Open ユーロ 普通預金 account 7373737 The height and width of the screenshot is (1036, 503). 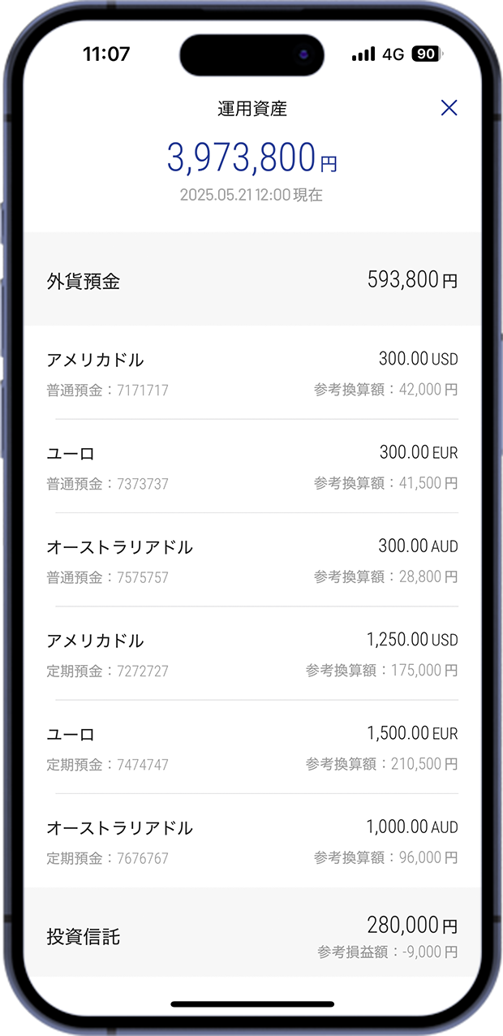click(x=251, y=467)
